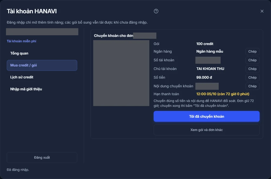The image size is (271, 179).
Task: Copy the Ngân hàng bank name
Action: point(252,51)
